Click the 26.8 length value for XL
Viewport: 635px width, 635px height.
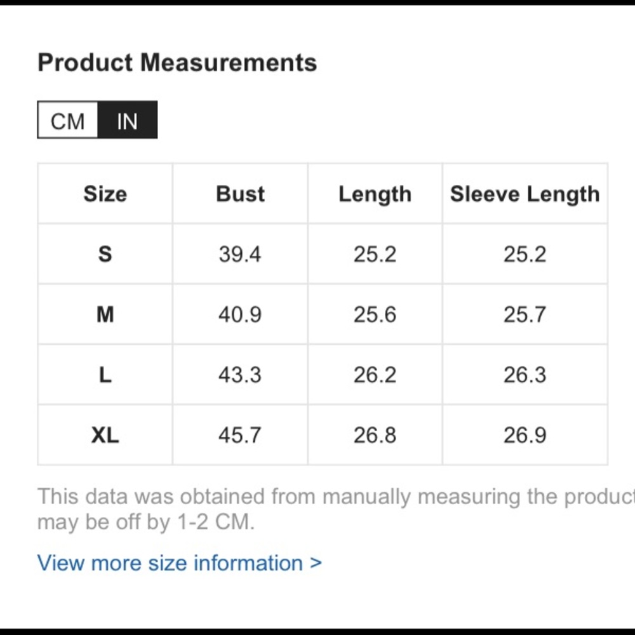375,436
